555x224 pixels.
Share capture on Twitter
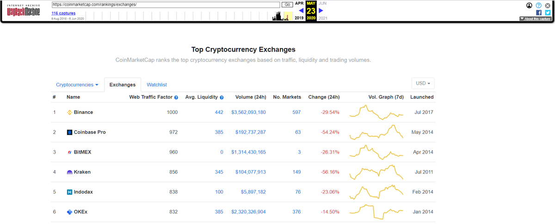point(548,13)
